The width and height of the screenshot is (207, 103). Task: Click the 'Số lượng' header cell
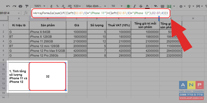click(97, 25)
